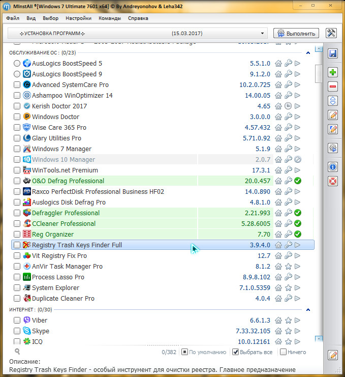
Task: Click play arrow for Windows Doctor
Action: (297, 117)
